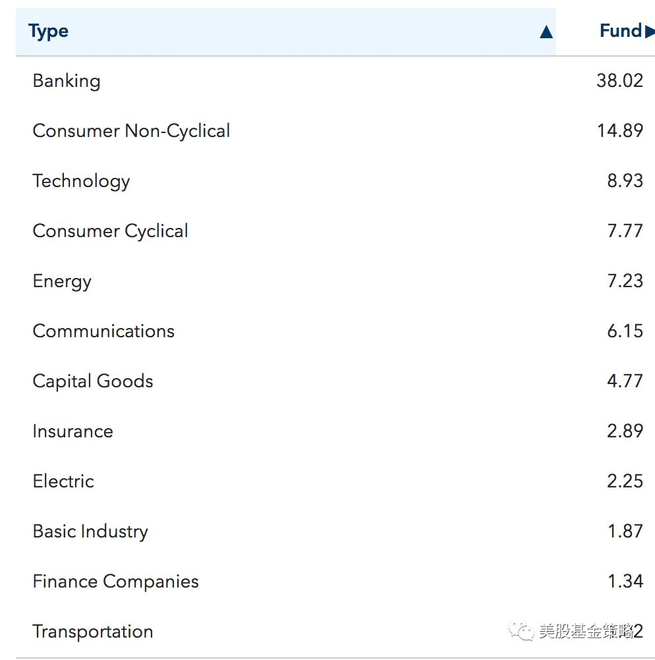
Task: Click the Fund column arrow icon
Action: 650,32
